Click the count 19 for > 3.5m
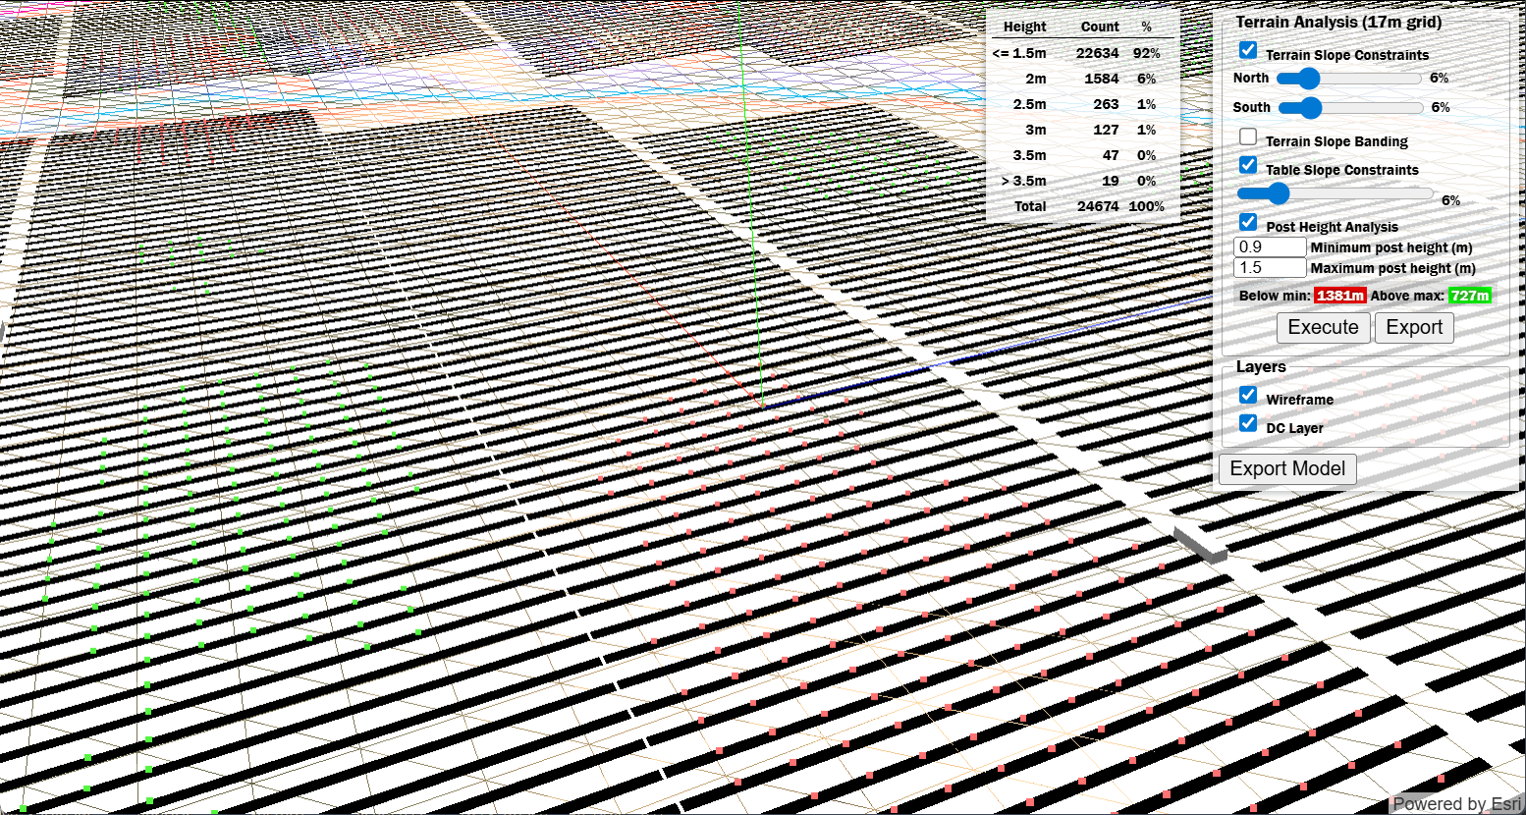This screenshot has height=815, width=1526. click(x=1111, y=181)
